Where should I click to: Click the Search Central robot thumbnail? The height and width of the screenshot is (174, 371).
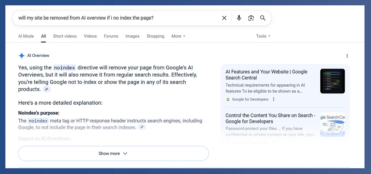[x=333, y=124]
